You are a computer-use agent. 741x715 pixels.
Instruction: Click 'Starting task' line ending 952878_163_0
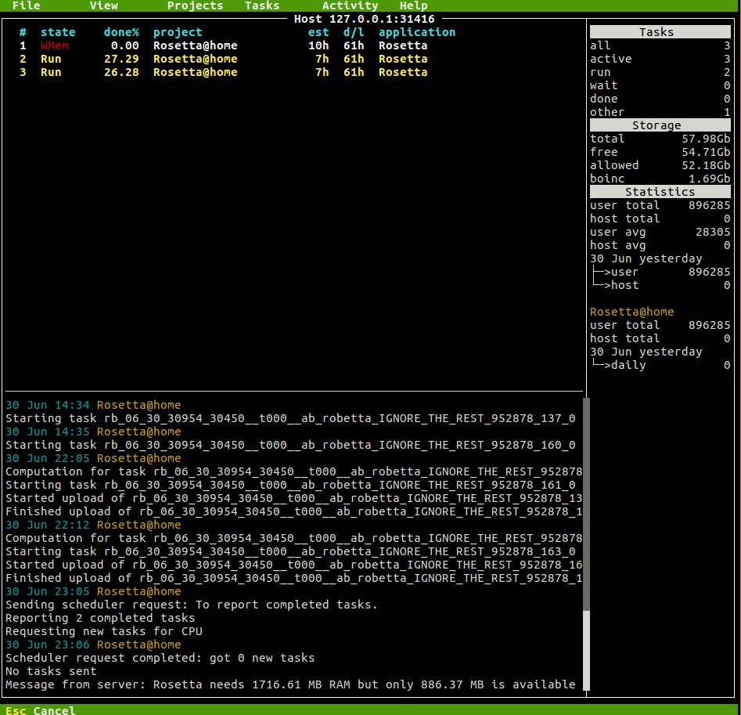(x=290, y=551)
